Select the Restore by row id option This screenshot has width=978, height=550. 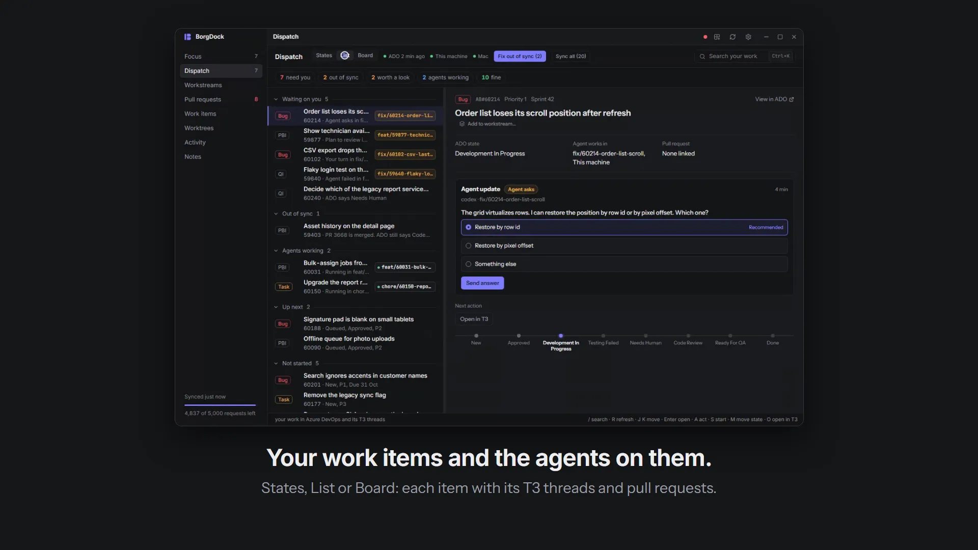[x=624, y=227]
